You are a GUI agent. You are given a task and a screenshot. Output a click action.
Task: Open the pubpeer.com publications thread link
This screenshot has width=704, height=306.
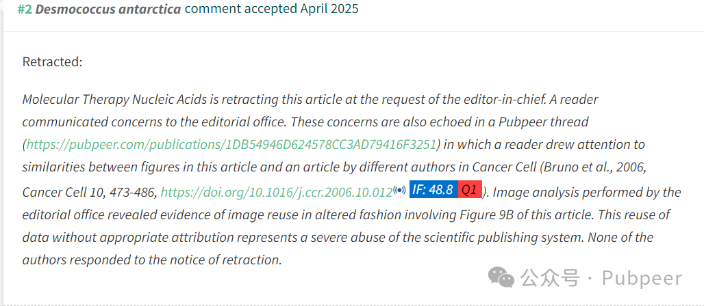(x=231, y=144)
